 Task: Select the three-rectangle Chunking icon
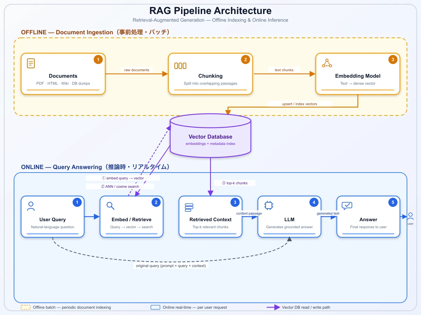(180, 66)
